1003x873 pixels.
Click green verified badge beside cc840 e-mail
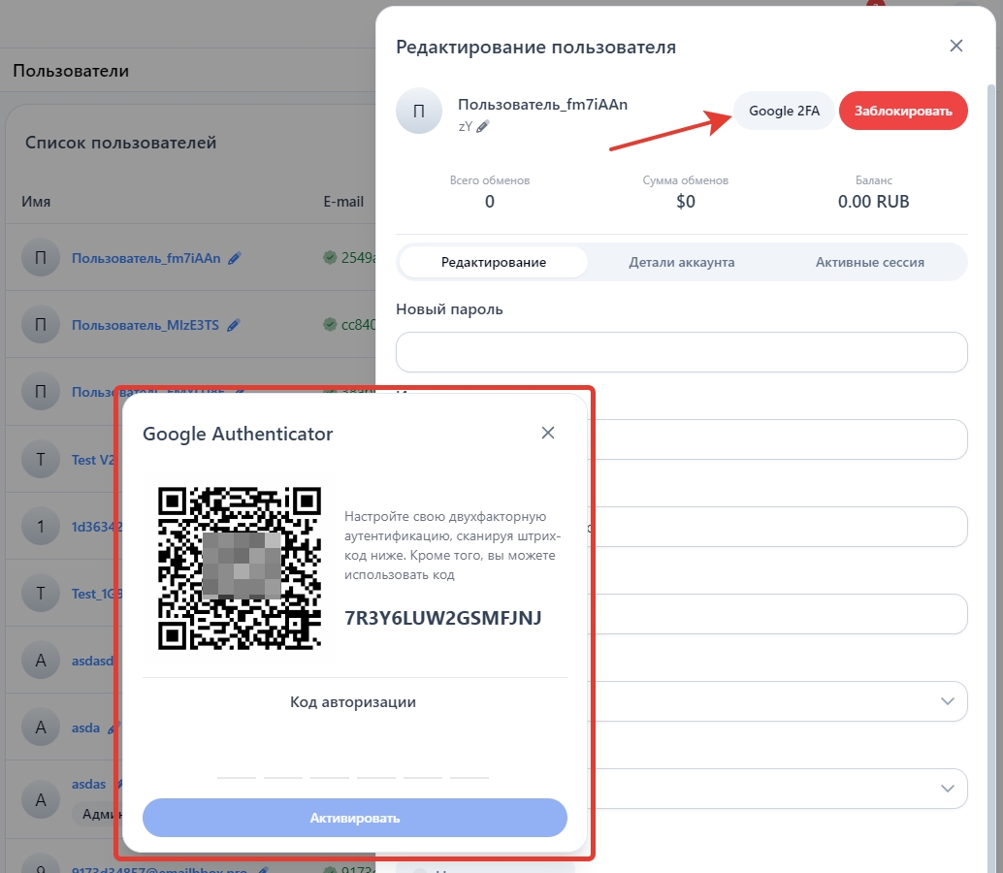[x=330, y=325]
